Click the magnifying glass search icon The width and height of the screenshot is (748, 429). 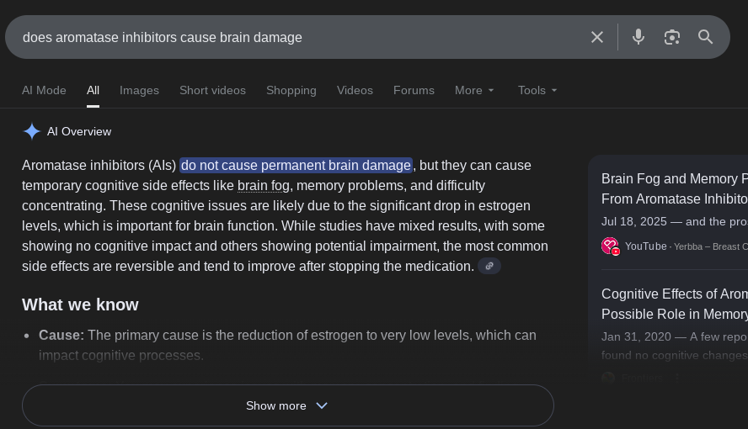(x=705, y=37)
